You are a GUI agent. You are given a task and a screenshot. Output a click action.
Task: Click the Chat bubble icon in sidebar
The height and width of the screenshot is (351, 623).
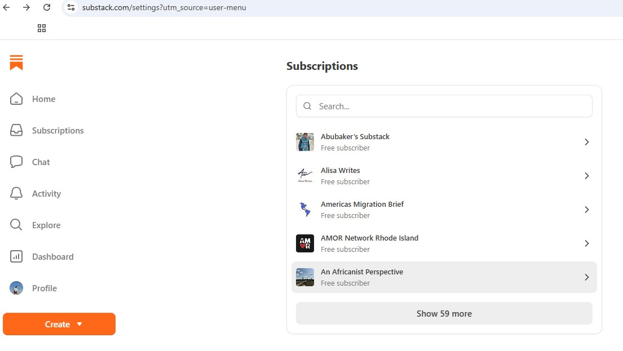pos(16,162)
